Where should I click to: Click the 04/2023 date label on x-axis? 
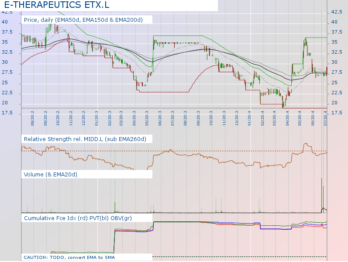[134, 118]
